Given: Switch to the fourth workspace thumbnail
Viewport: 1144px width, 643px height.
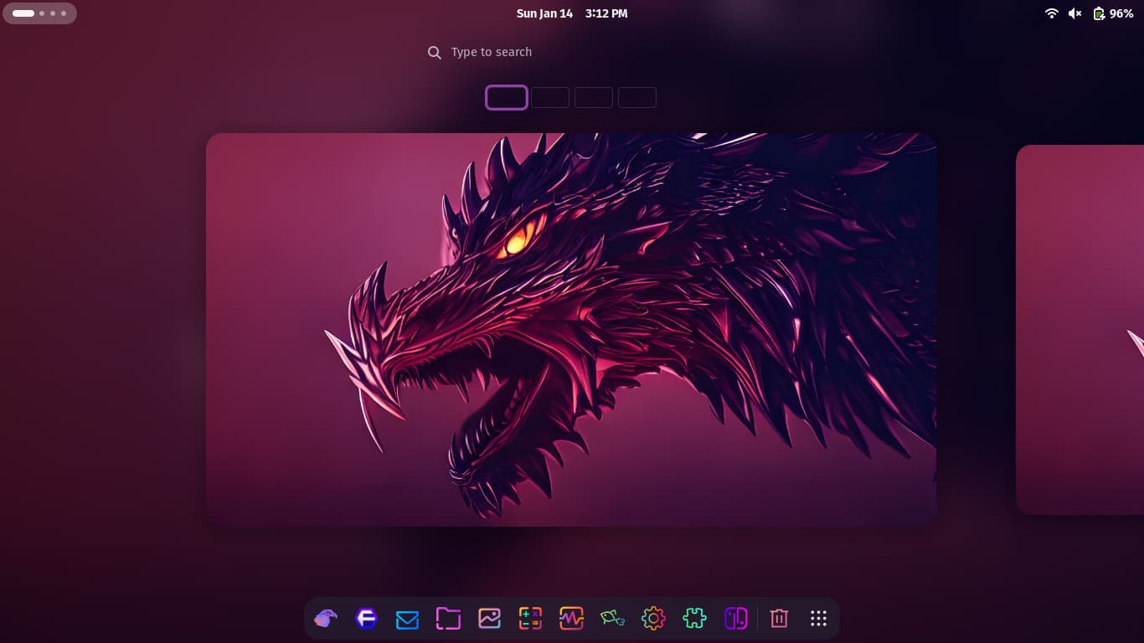Looking at the screenshot, I should [637, 98].
